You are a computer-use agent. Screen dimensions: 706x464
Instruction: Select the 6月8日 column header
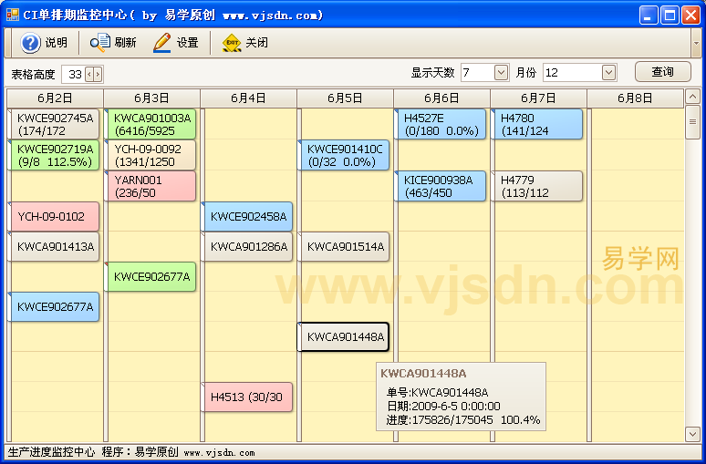[635, 98]
